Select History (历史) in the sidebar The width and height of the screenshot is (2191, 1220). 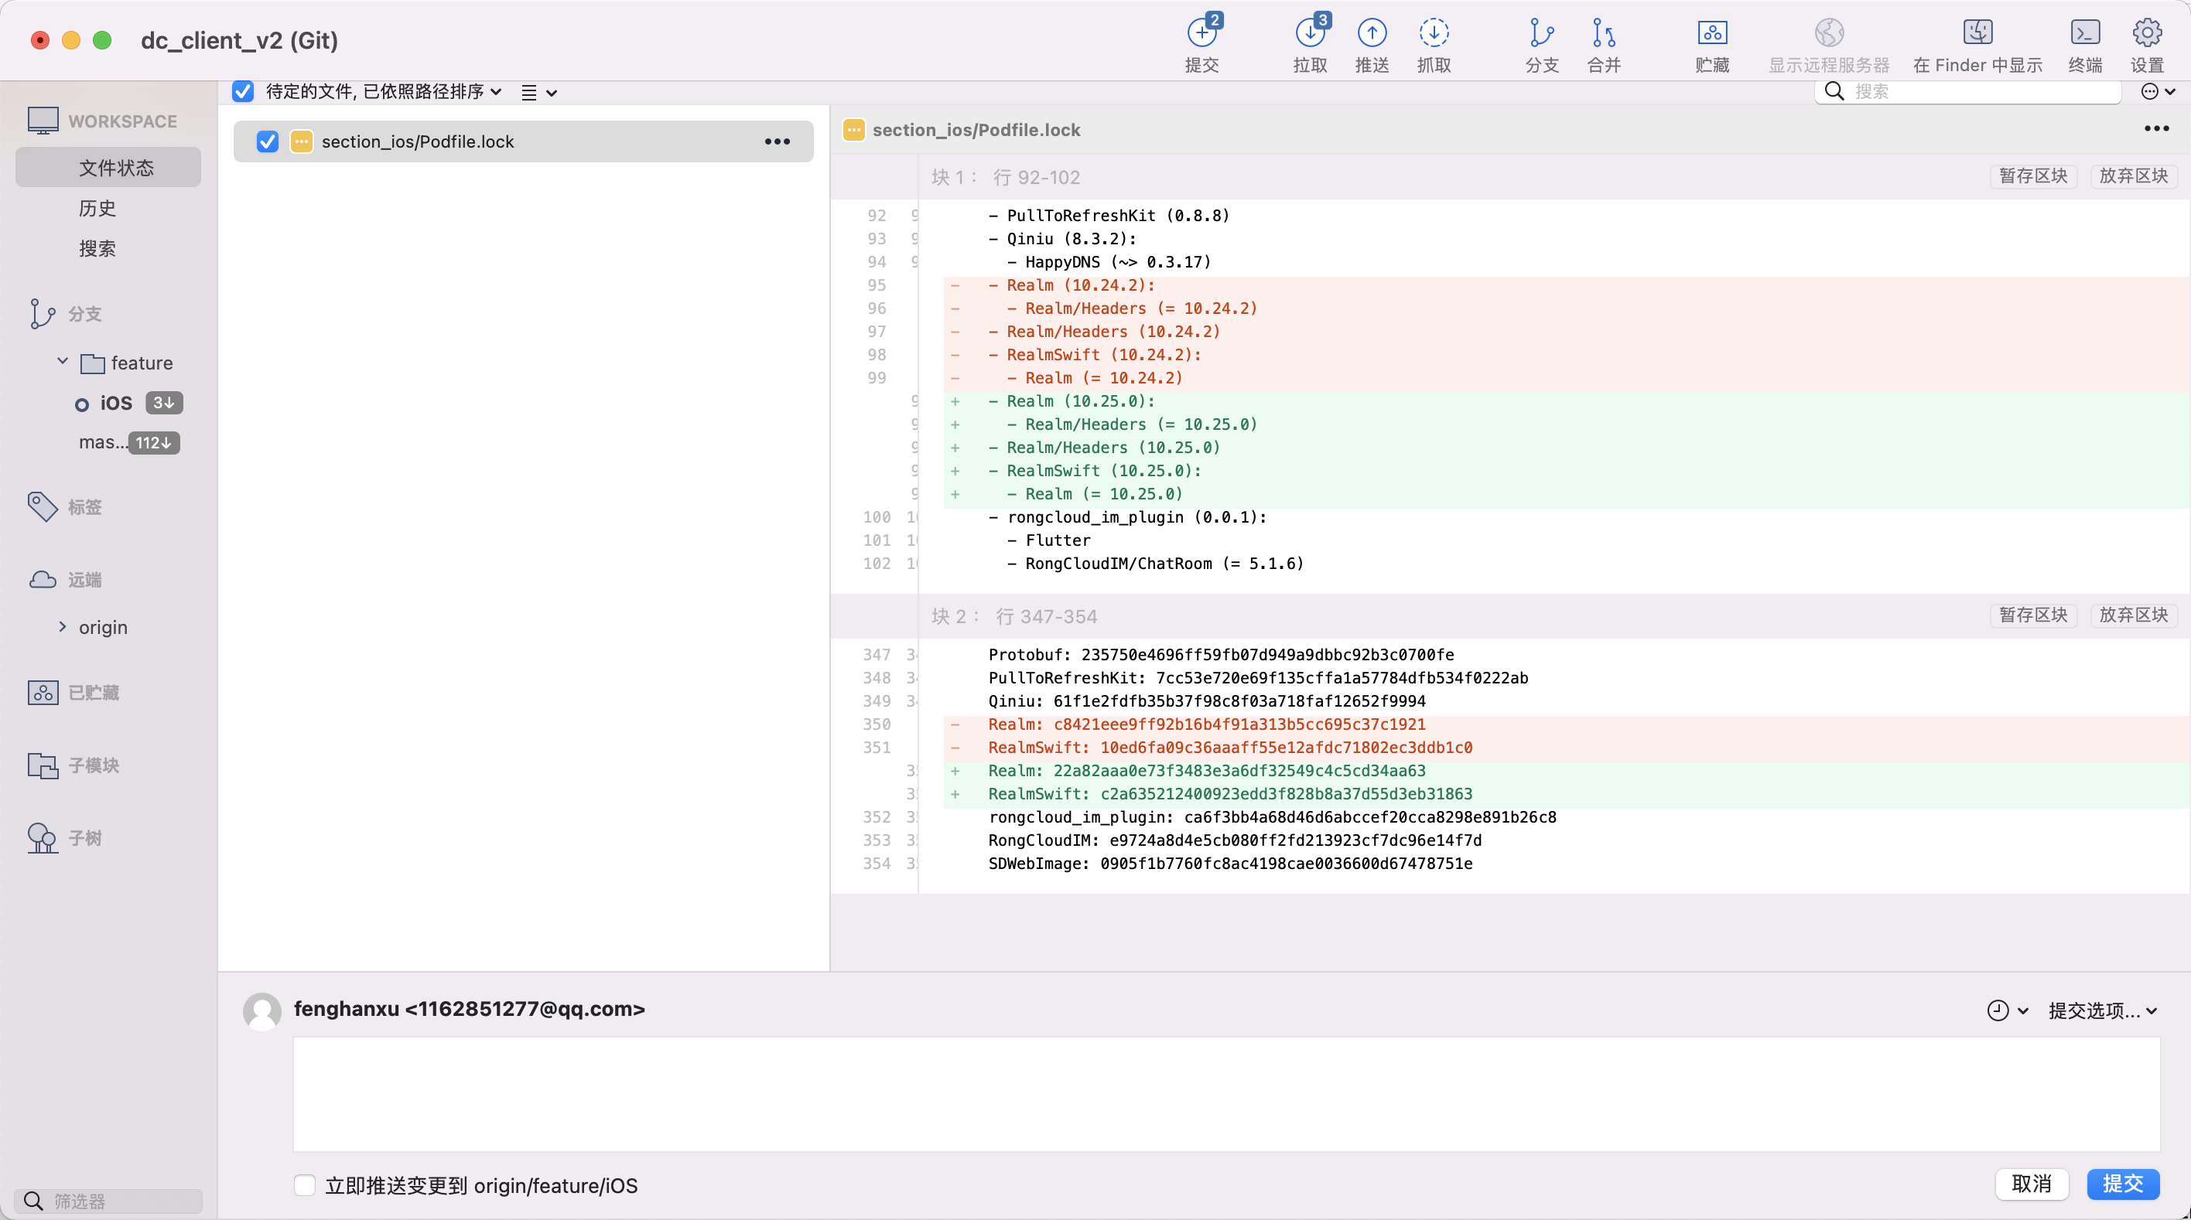[x=97, y=208]
